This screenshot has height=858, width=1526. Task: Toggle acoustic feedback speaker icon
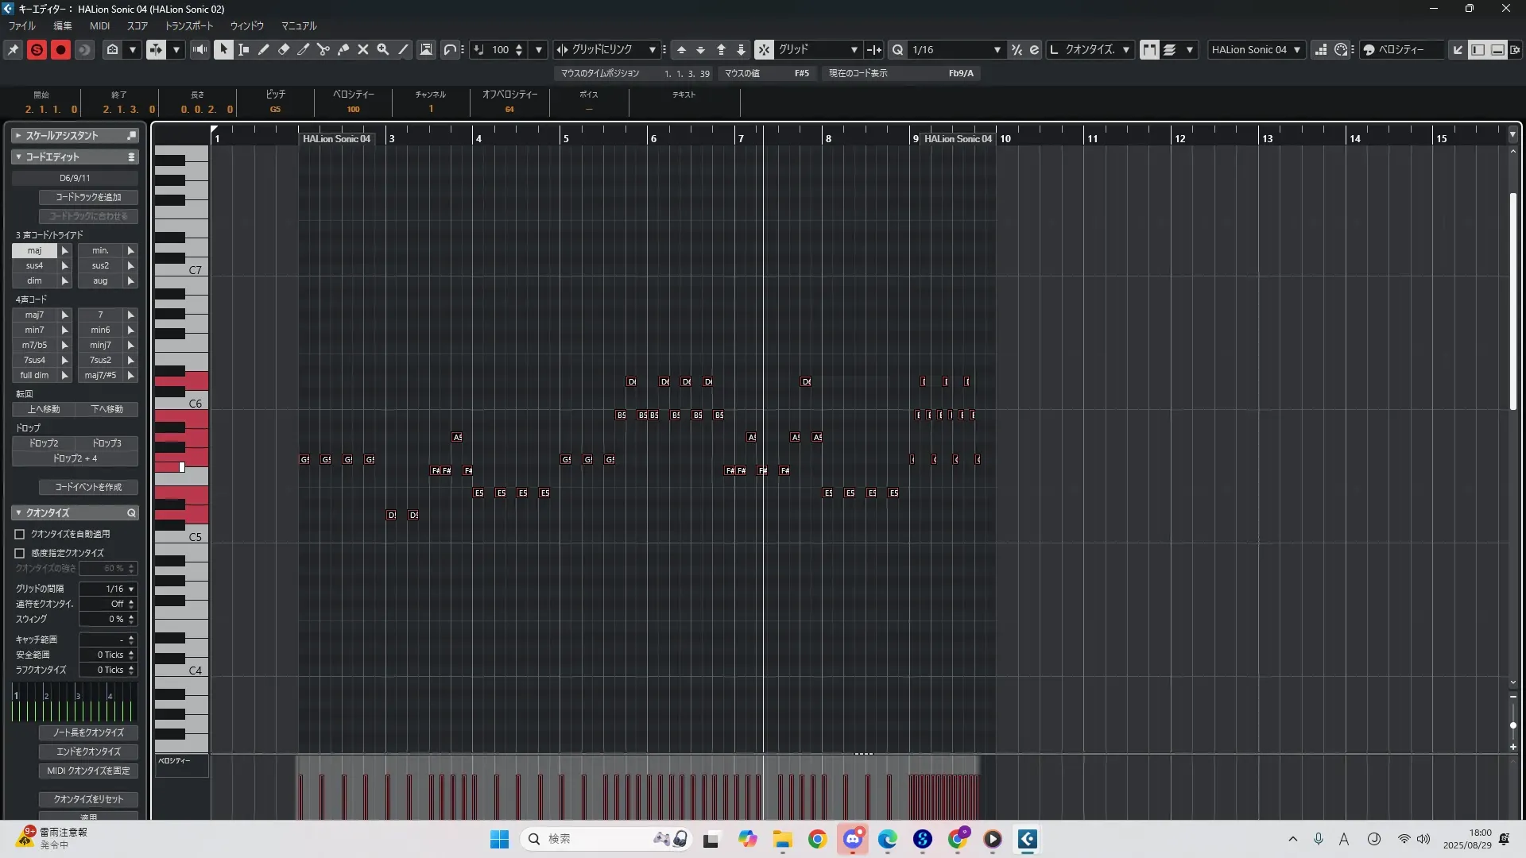coord(199,49)
